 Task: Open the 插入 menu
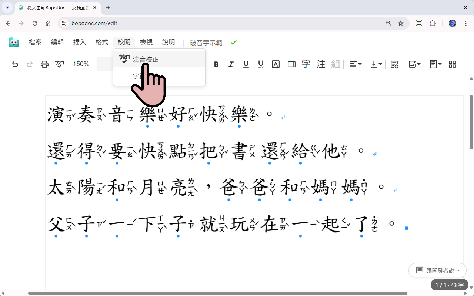(79, 42)
